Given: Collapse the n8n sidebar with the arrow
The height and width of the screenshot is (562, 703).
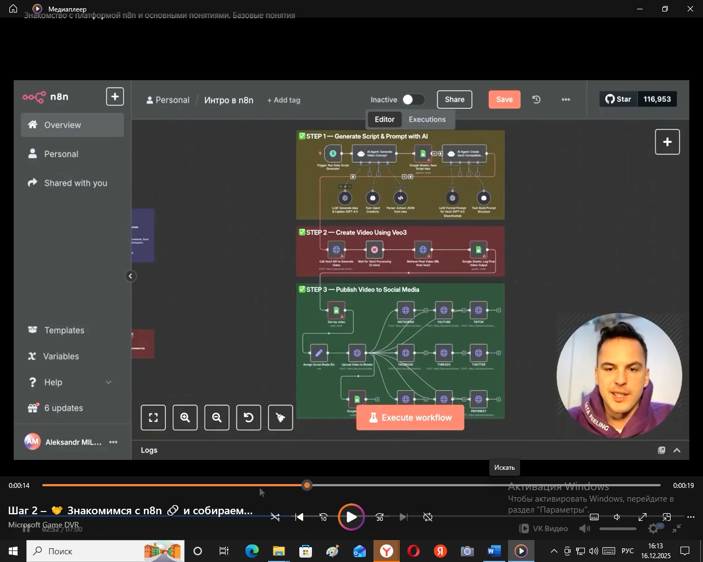Looking at the screenshot, I should coord(131,276).
